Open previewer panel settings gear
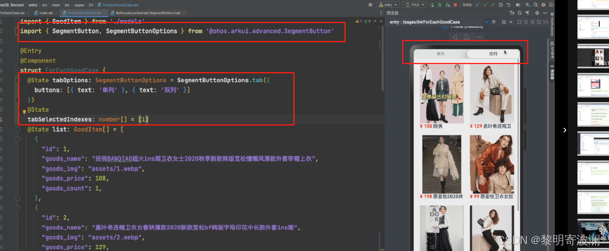 (537, 13)
